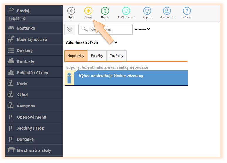
Task: Select the Nepoužitý tab
Action: [76, 56]
